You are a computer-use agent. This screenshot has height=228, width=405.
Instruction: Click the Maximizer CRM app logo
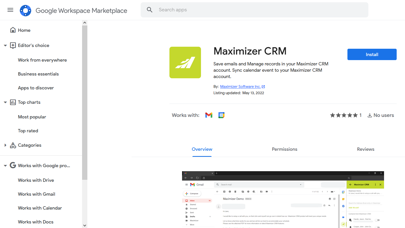(x=185, y=62)
